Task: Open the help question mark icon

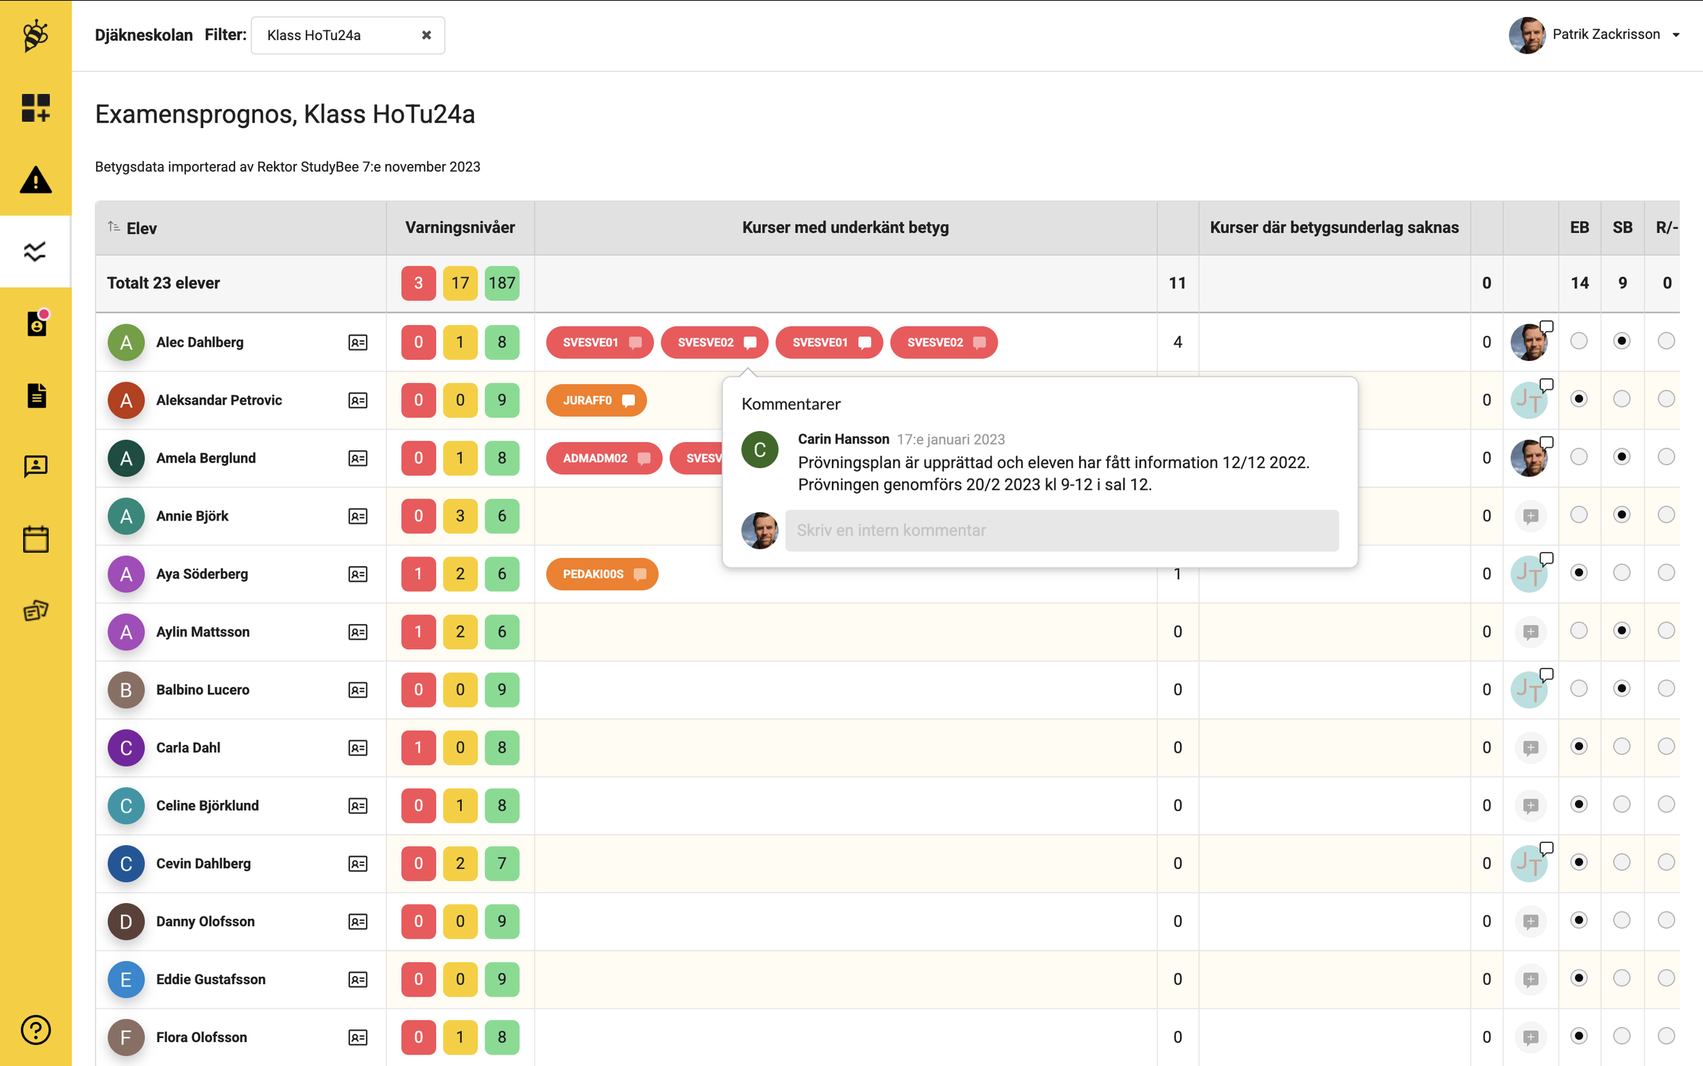Action: point(35,1030)
